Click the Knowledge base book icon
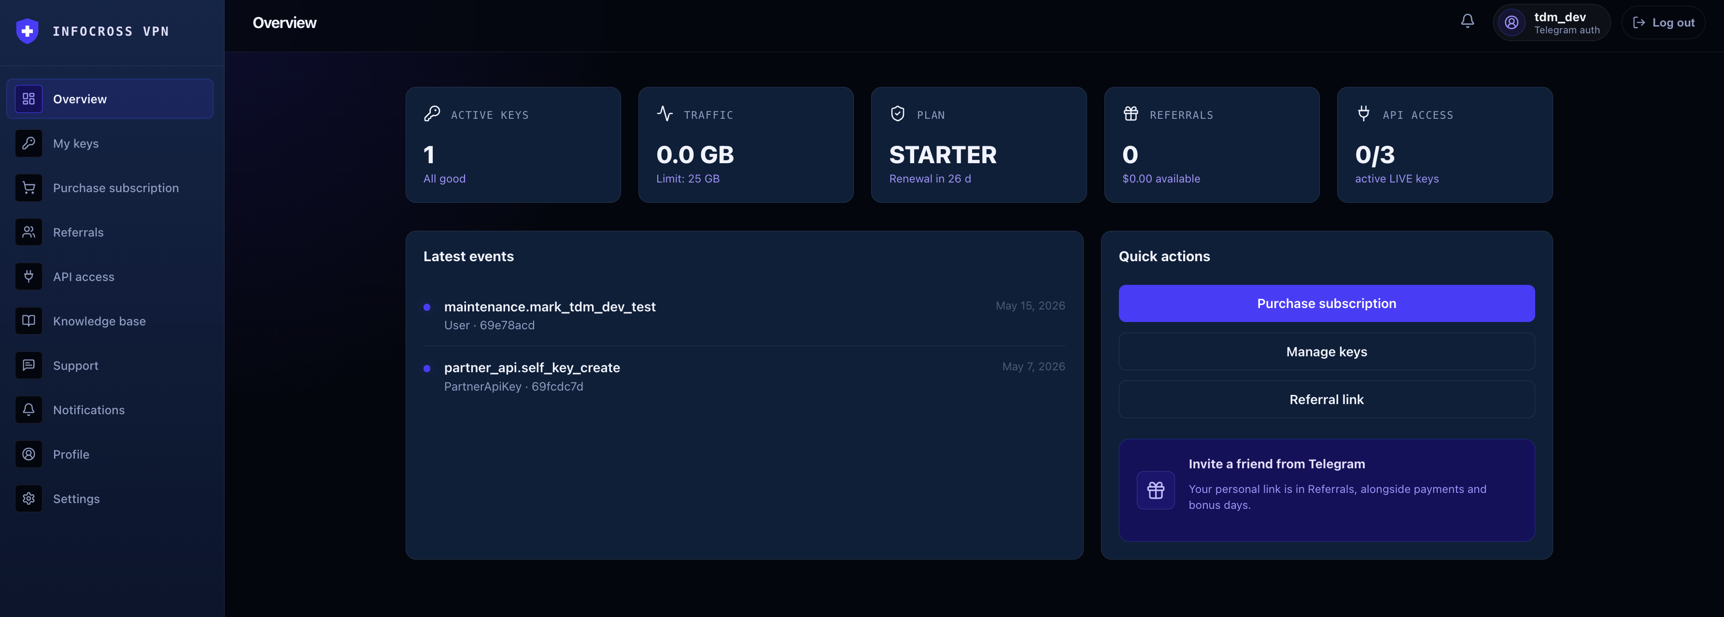The width and height of the screenshot is (1724, 617). 29,321
